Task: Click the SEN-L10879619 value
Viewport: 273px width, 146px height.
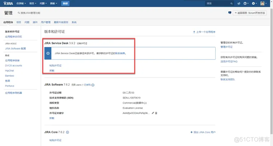Action: tap(131, 98)
